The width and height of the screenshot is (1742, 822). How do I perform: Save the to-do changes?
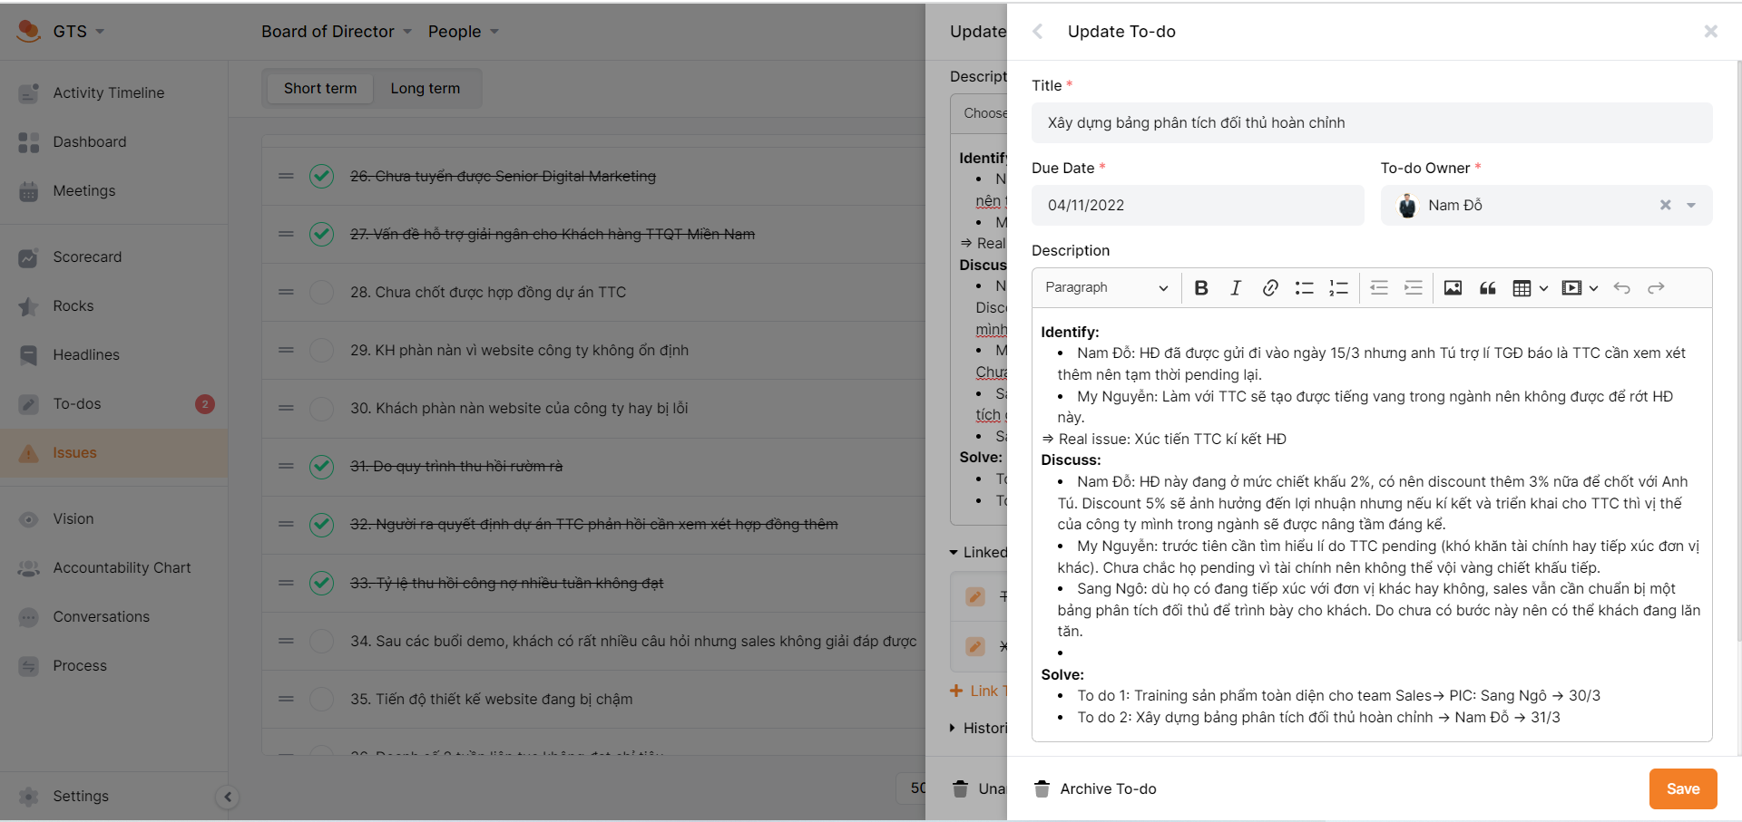[1683, 788]
